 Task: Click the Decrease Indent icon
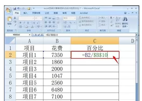click(46, 26)
